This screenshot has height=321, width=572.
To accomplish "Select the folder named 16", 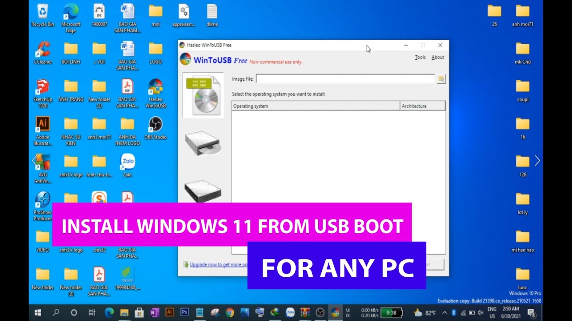I will (x=522, y=128).
